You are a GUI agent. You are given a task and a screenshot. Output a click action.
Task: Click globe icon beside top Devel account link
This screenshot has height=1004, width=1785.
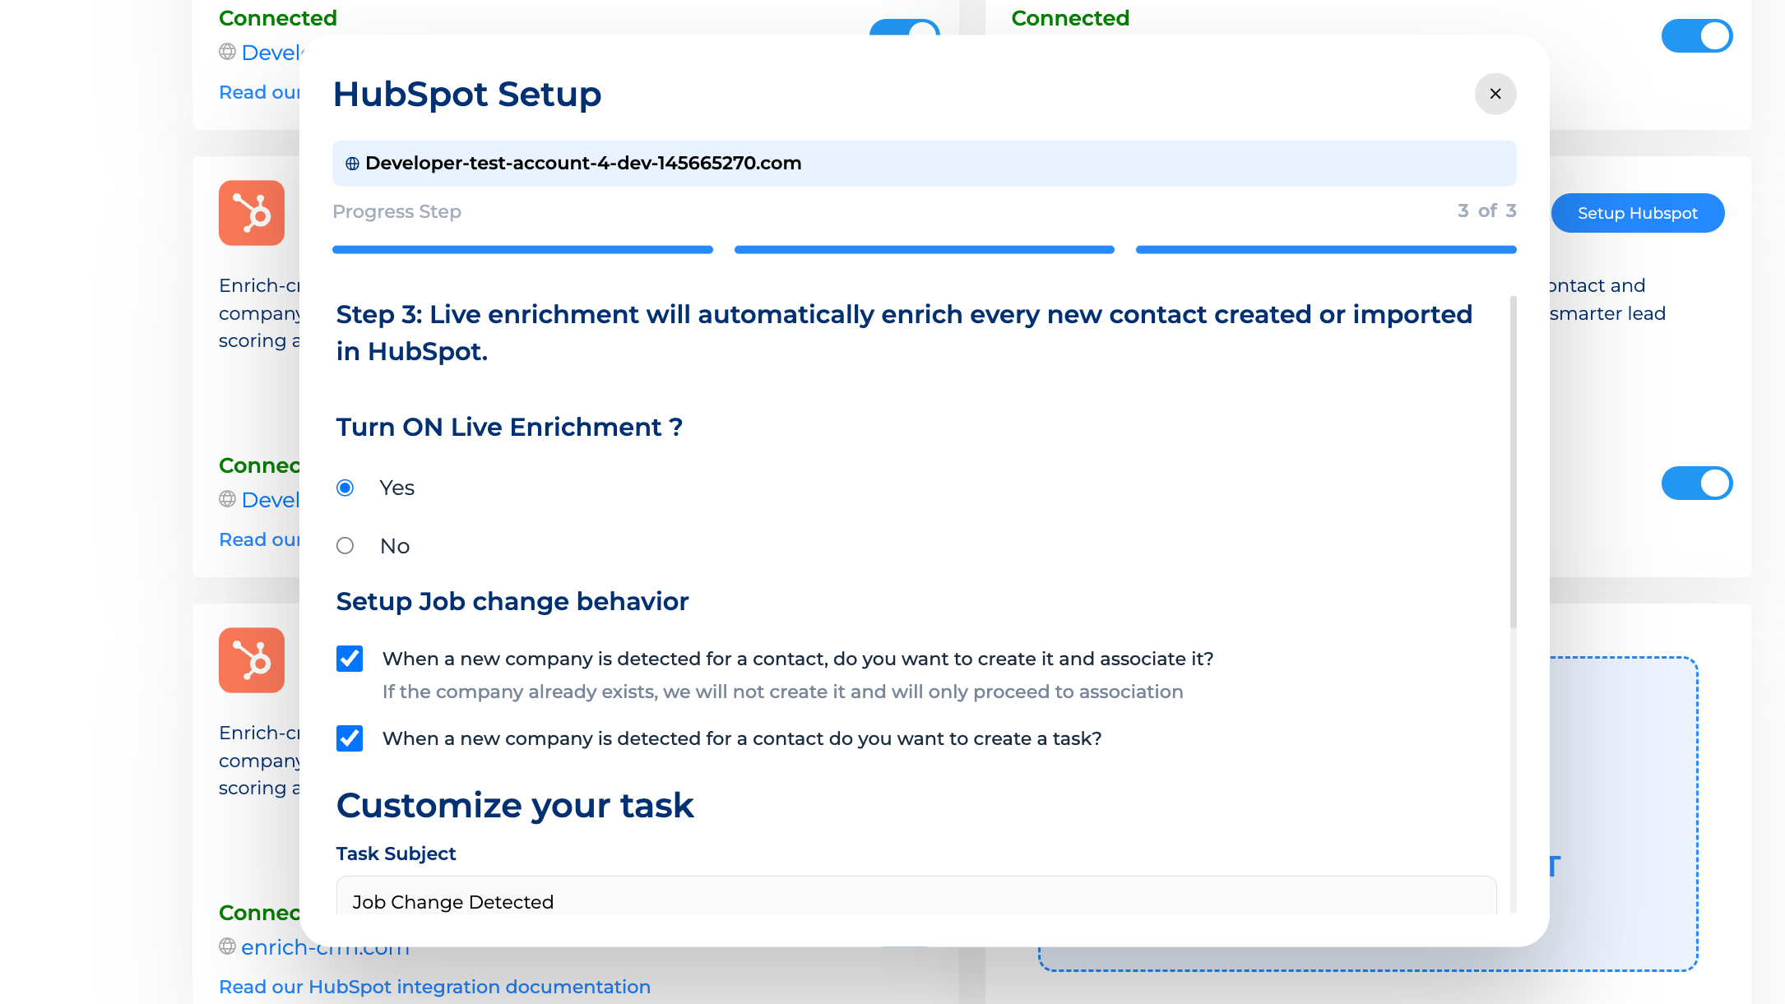coord(228,52)
